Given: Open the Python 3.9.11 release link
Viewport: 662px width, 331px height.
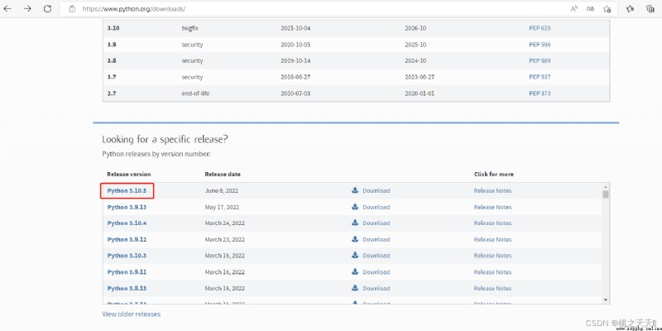Looking at the screenshot, I should click(127, 272).
